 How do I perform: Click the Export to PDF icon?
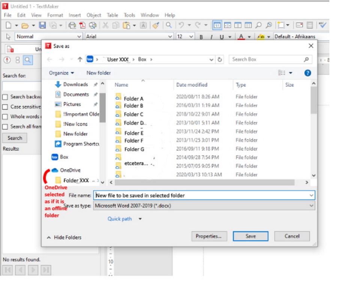click(82, 25)
